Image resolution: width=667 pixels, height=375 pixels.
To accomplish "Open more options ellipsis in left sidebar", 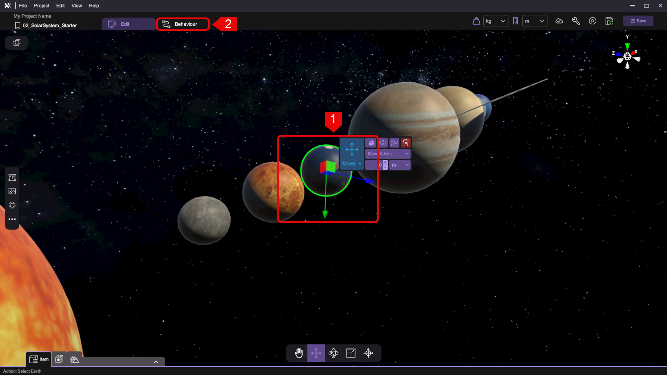I will pos(12,219).
